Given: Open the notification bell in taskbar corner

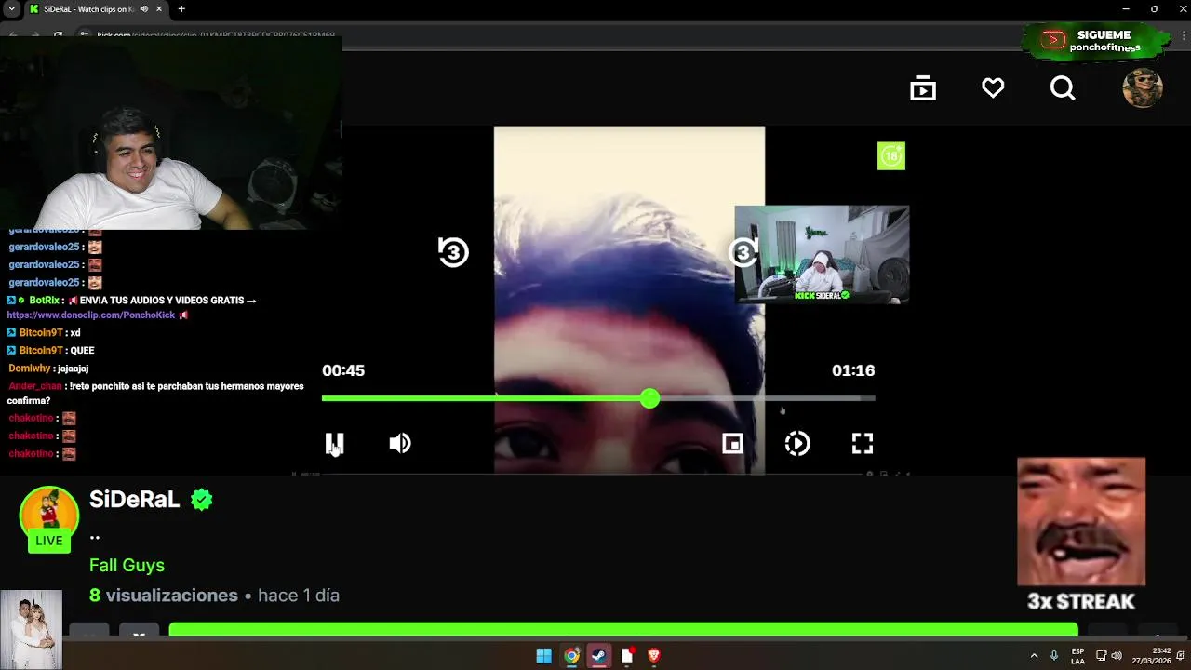Looking at the screenshot, I should (1182, 656).
